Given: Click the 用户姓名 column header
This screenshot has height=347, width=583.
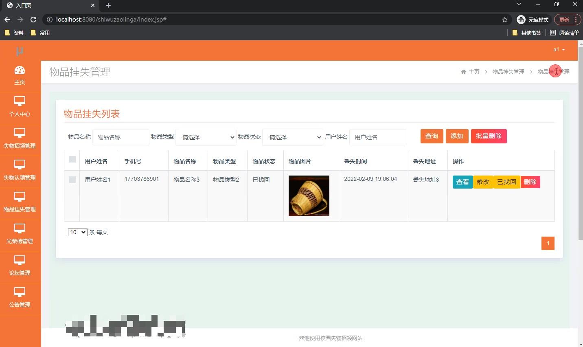Looking at the screenshot, I should pos(96,161).
